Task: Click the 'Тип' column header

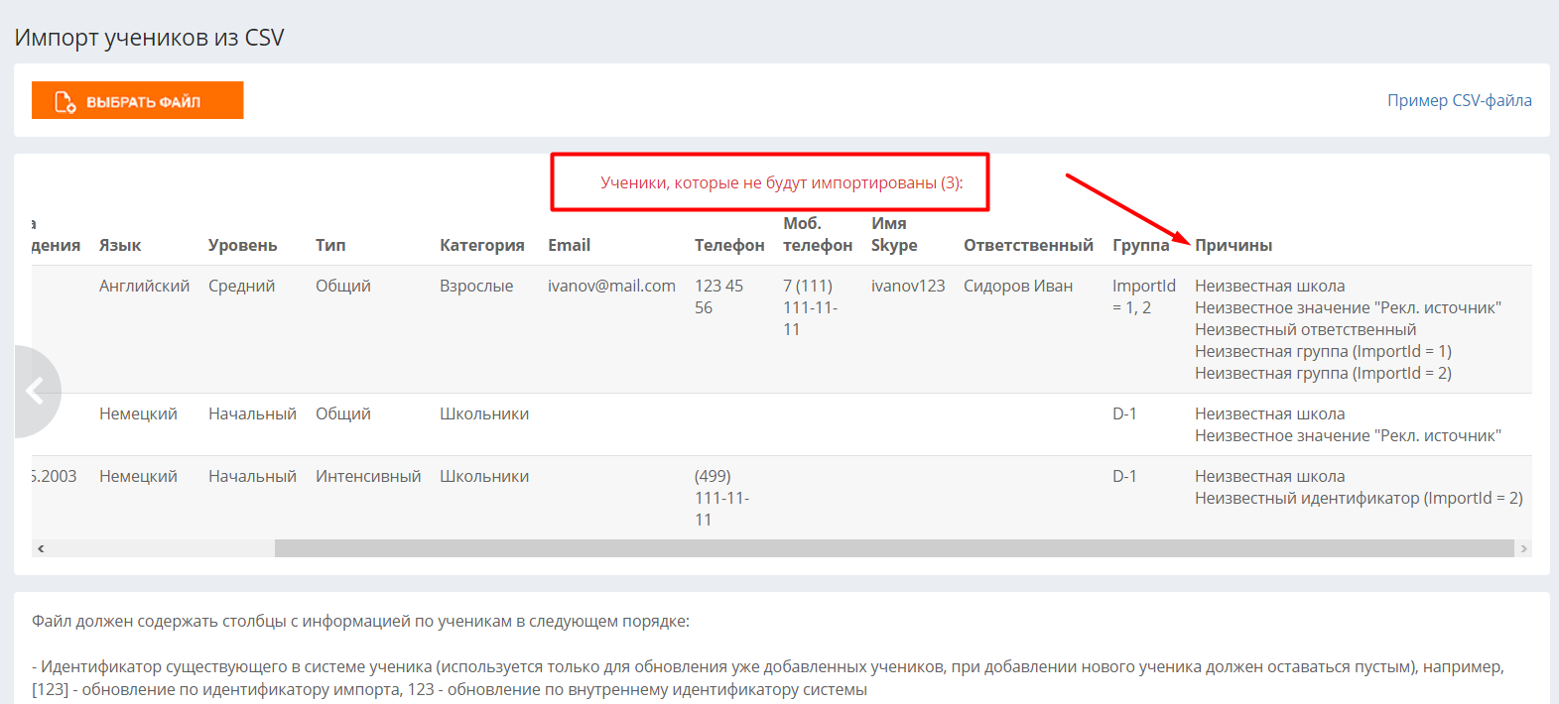Action: [330, 245]
